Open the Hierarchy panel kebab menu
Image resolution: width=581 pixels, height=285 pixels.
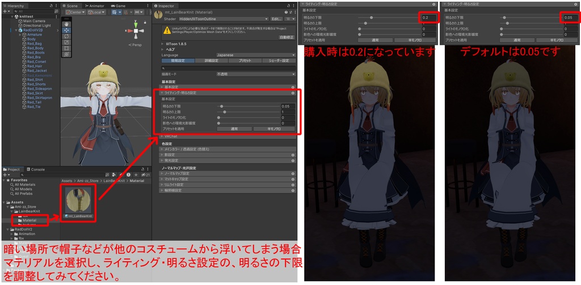(57, 6)
